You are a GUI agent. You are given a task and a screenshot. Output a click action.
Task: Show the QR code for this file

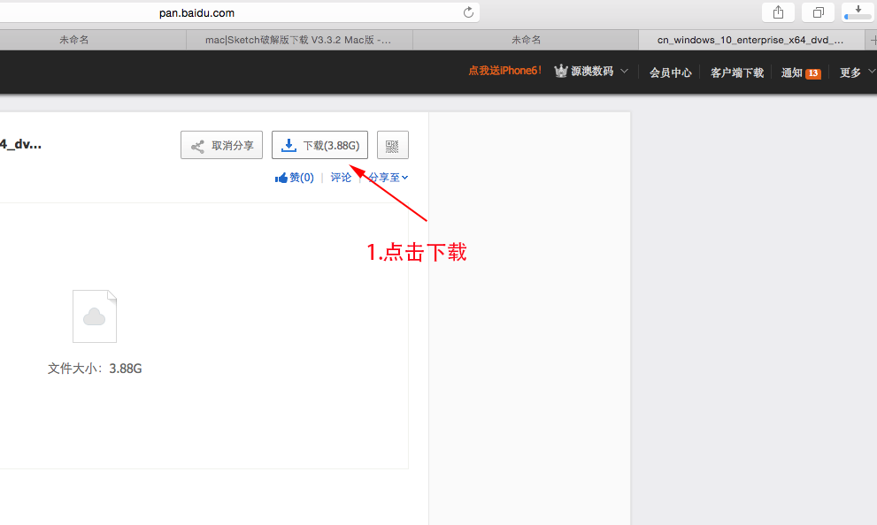pos(392,145)
